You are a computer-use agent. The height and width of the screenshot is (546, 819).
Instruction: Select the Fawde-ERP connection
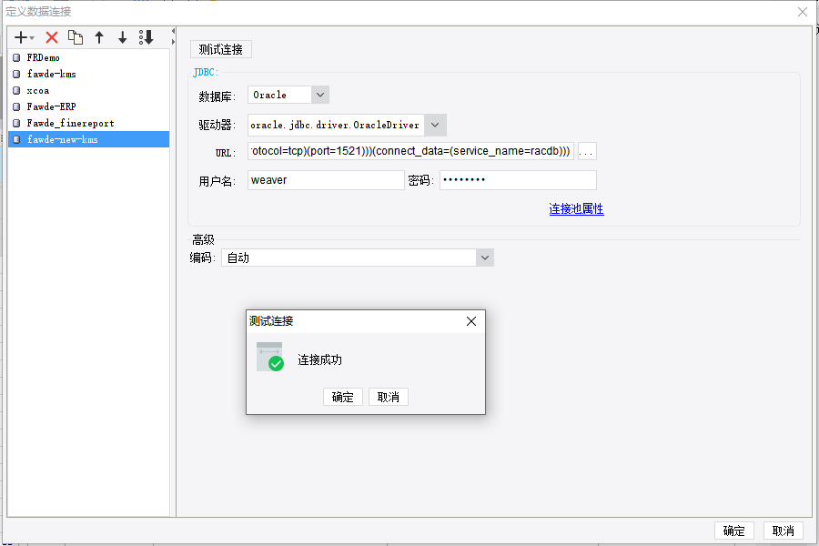[88, 106]
